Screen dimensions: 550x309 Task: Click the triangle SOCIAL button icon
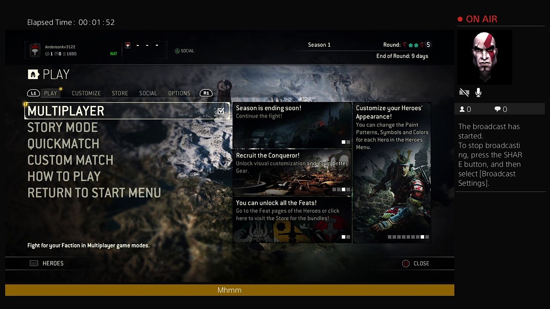(x=177, y=51)
